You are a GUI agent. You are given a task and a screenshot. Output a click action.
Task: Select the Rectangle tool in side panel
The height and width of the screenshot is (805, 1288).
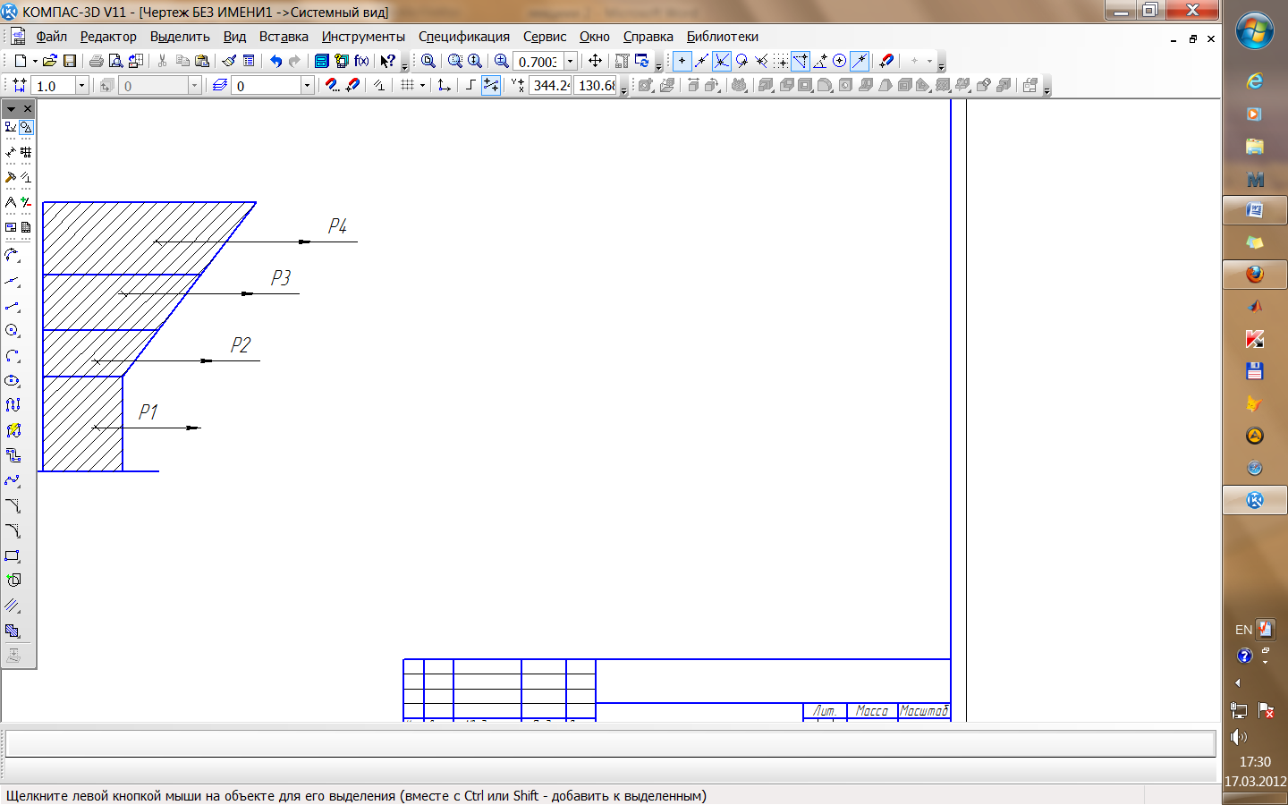tap(13, 555)
